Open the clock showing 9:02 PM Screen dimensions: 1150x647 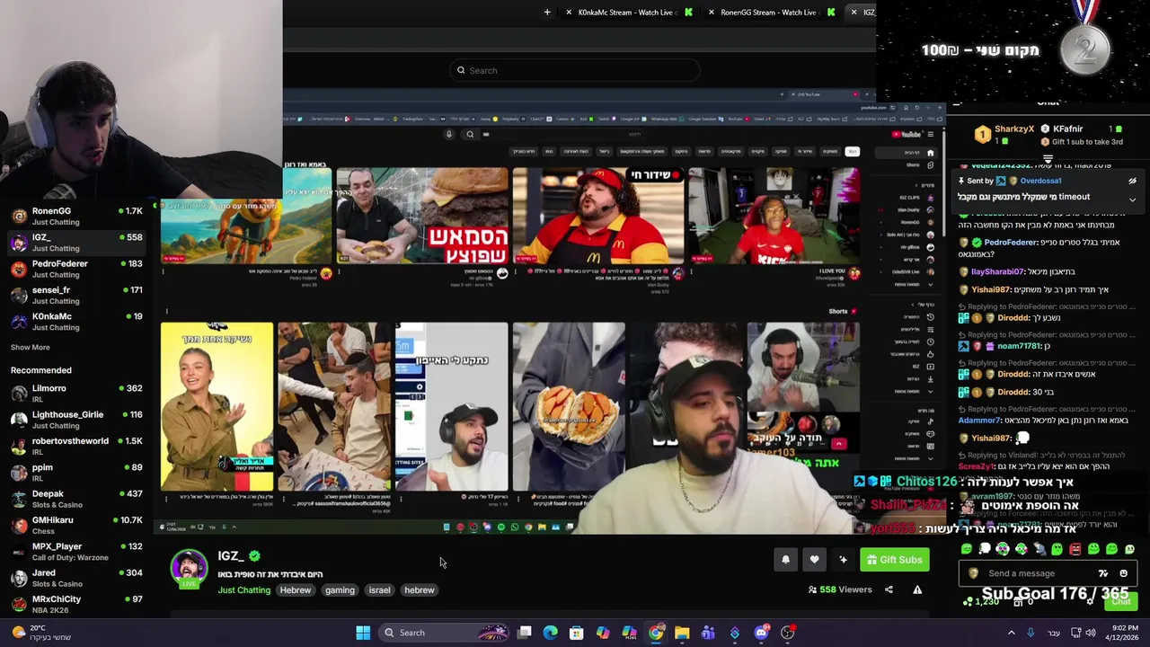[1122, 633]
